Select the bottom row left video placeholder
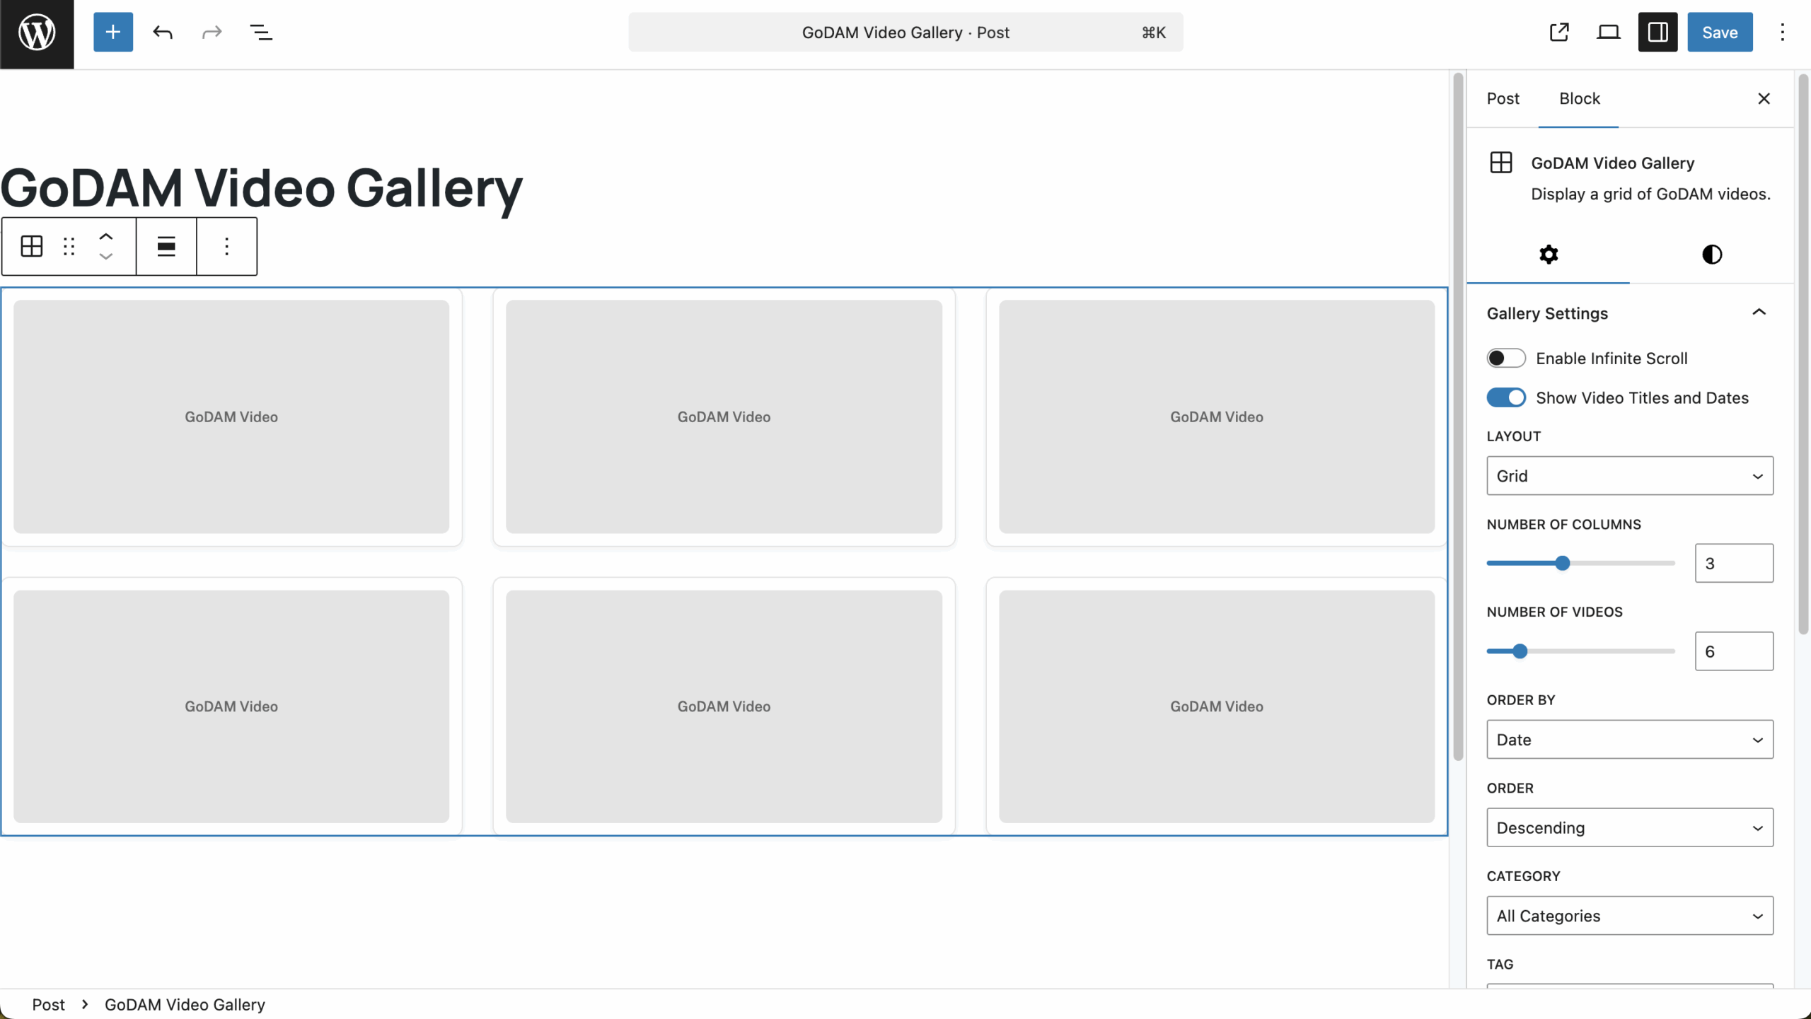This screenshot has height=1019, width=1811. coord(231,706)
